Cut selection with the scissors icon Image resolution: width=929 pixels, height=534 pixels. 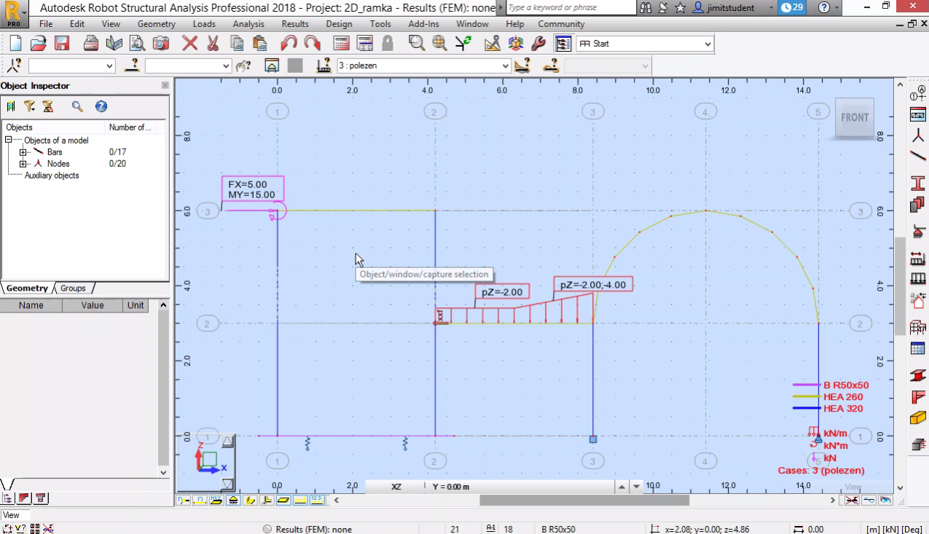pyautogui.click(x=213, y=43)
